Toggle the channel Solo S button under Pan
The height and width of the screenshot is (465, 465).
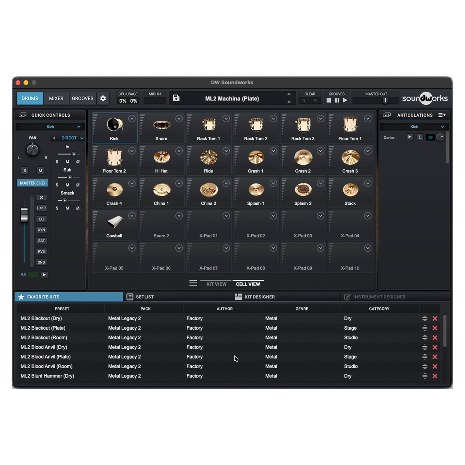pos(25,171)
